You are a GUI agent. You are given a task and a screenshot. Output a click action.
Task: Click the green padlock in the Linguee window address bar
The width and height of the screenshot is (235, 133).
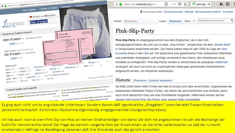tap(6, 6)
